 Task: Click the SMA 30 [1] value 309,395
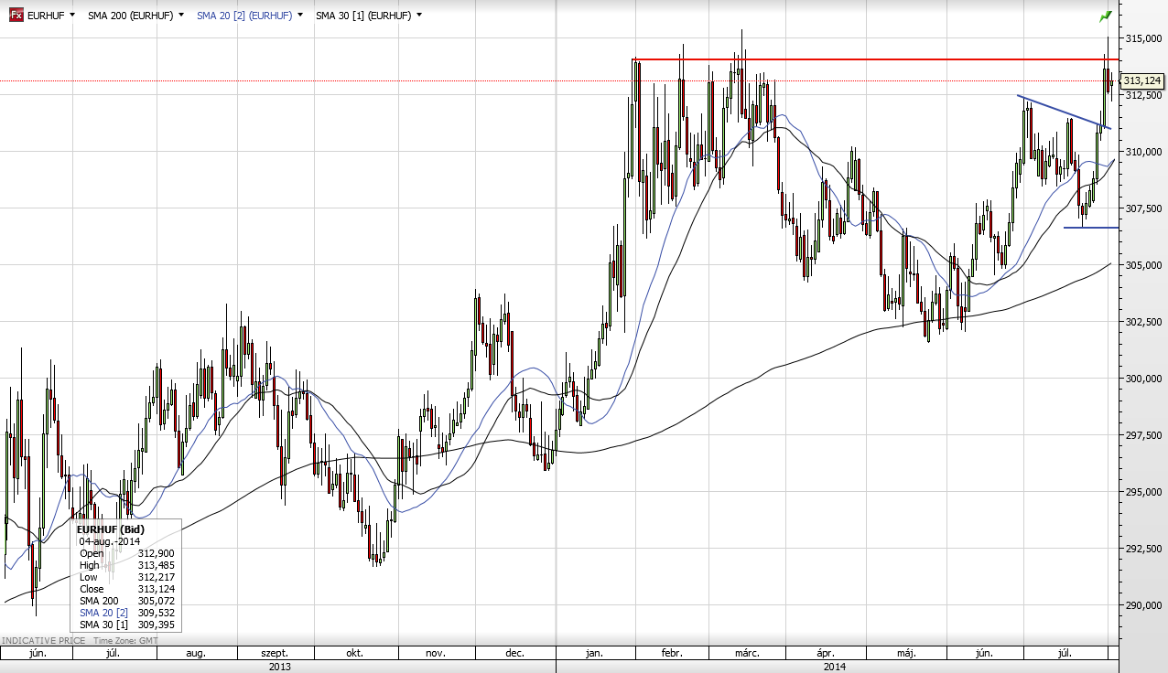(156, 625)
